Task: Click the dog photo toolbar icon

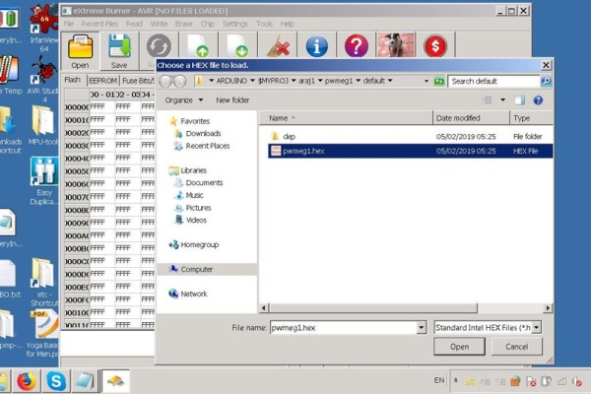Action: tap(396, 45)
